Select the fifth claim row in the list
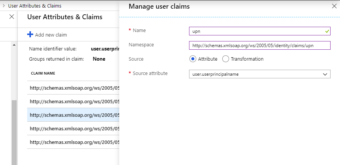Image resolution: width=340 pixels, height=165 pixels. (73, 142)
